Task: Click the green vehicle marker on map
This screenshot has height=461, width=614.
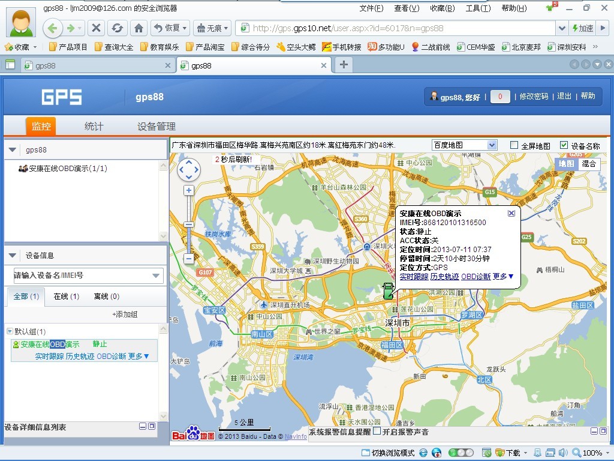Action: pyautogui.click(x=388, y=291)
